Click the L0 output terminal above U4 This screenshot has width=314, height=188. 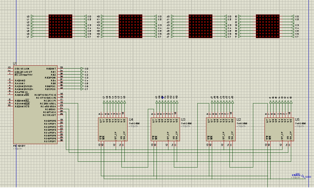click(125, 102)
